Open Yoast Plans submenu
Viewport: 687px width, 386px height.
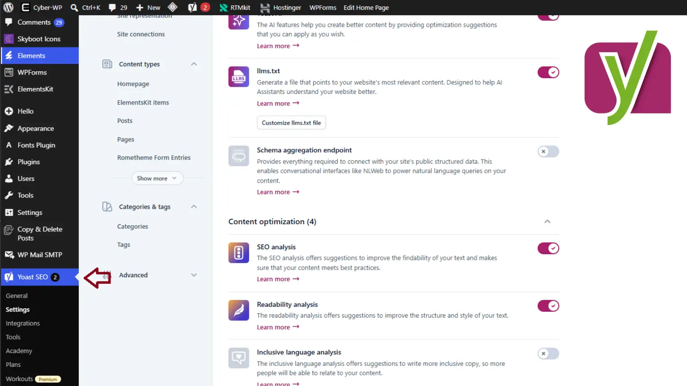(x=13, y=365)
